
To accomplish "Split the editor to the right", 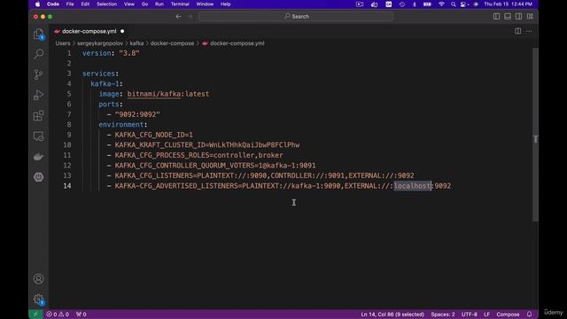I will click(x=517, y=31).
